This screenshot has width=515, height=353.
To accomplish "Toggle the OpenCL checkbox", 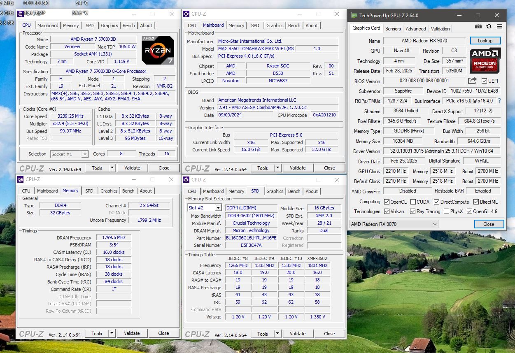I will tap(387, 202).
